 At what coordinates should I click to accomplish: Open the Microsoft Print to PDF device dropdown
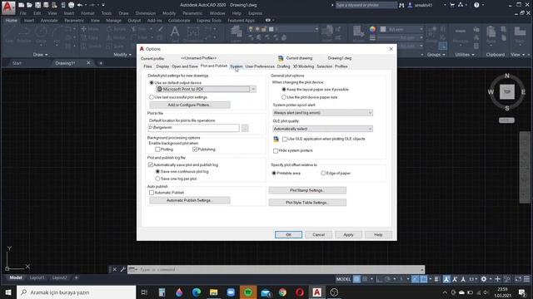coord(253,89)
